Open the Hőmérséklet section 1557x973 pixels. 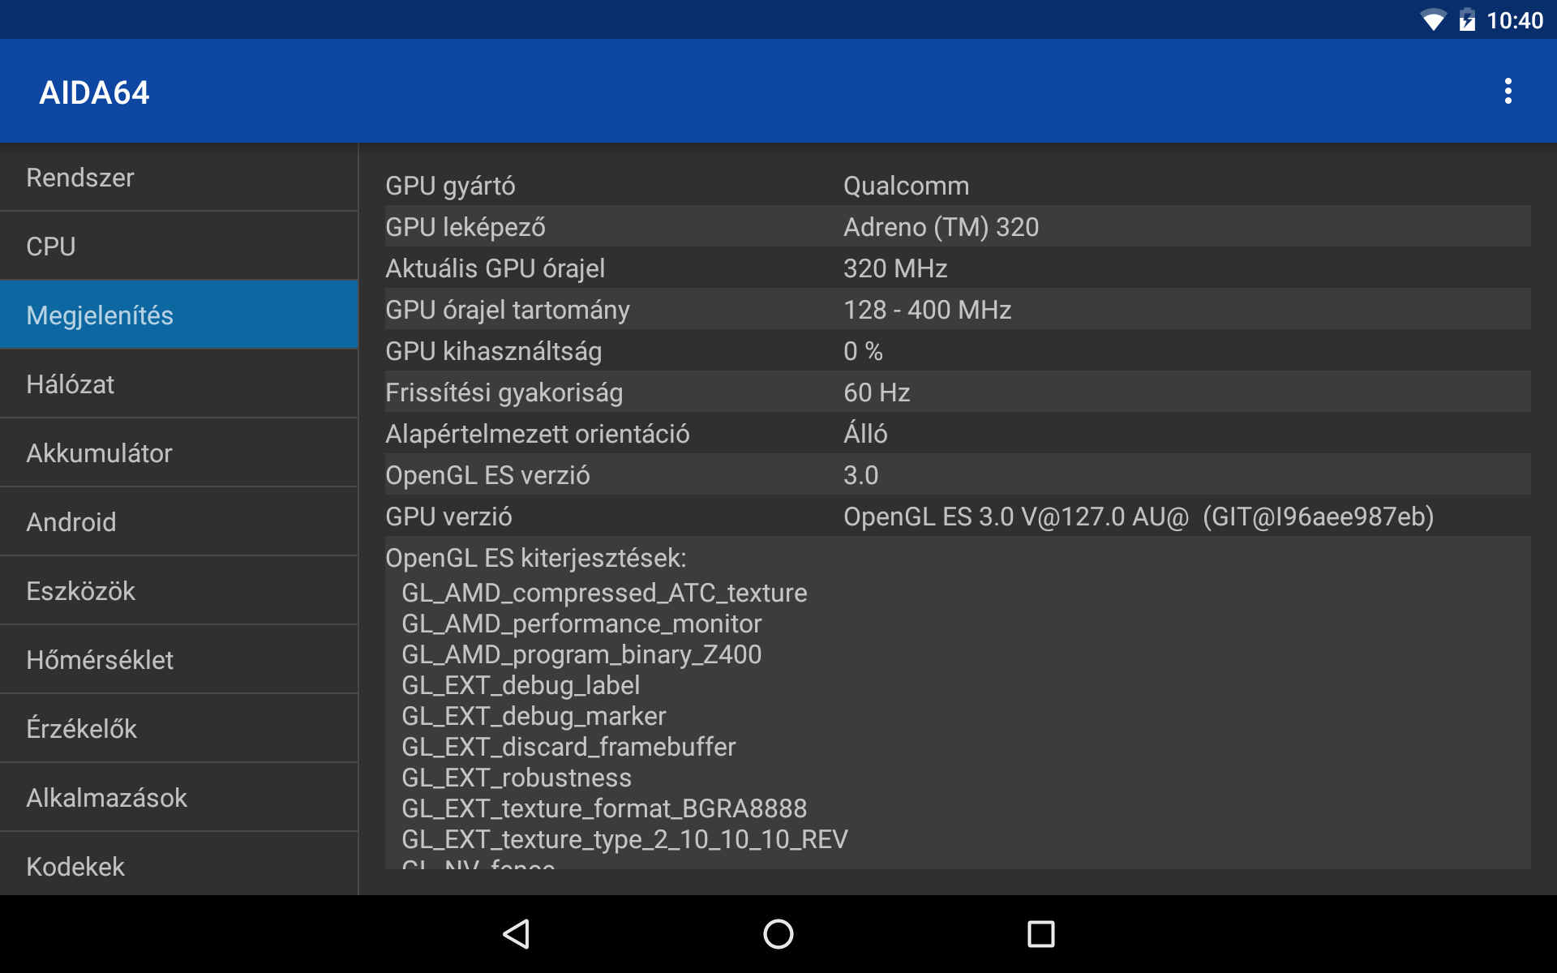point(179,660)
